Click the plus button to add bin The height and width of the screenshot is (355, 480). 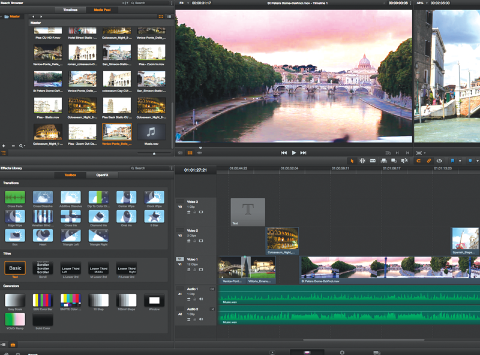(x=4, y=145)
